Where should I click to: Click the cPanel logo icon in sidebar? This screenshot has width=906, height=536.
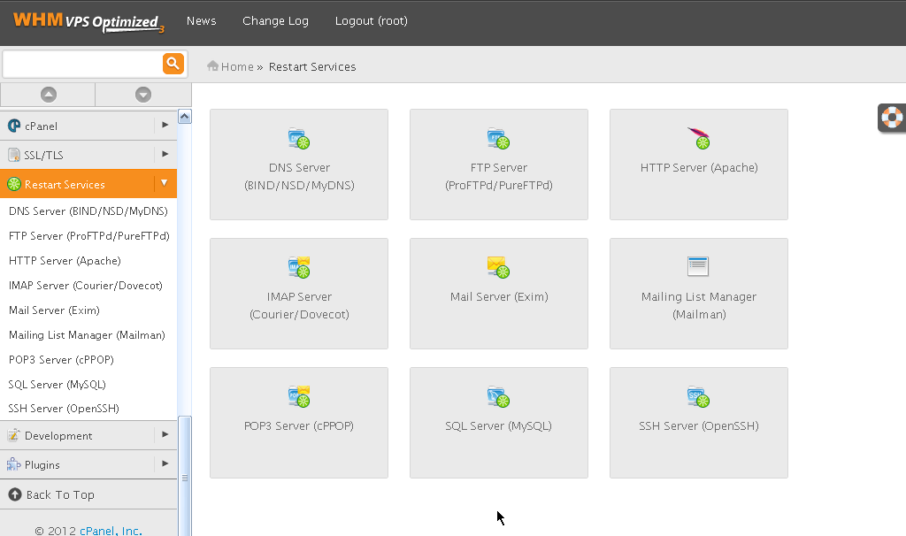click(x=14, y=126)
